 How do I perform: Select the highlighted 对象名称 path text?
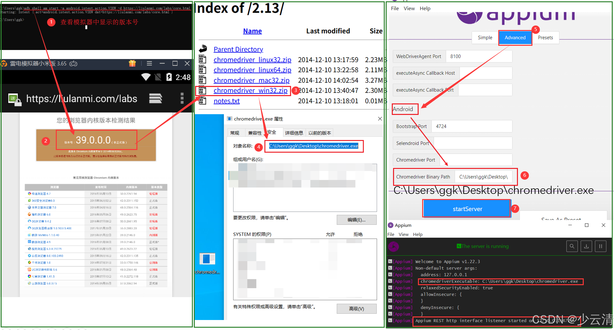pos(313,146)
